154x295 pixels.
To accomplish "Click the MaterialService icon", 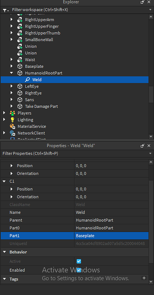I will pos(13,126).
